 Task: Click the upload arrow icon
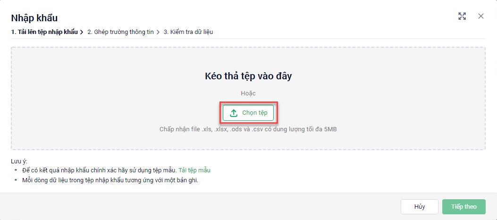[234, 113]
